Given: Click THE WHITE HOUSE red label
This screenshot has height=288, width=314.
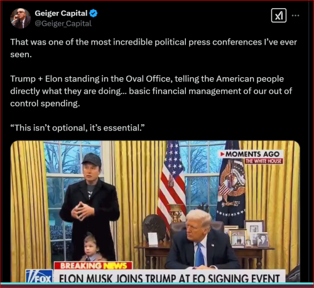Looking at the screenshot, I should point(264,161).
